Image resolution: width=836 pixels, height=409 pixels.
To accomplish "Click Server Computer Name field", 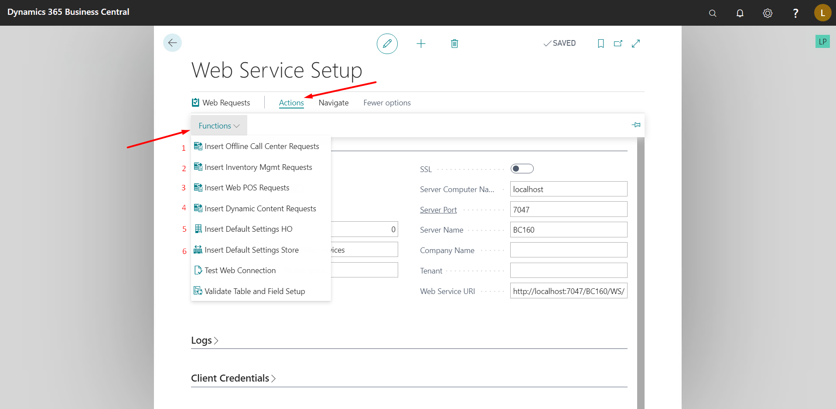I will coord(569,189).
